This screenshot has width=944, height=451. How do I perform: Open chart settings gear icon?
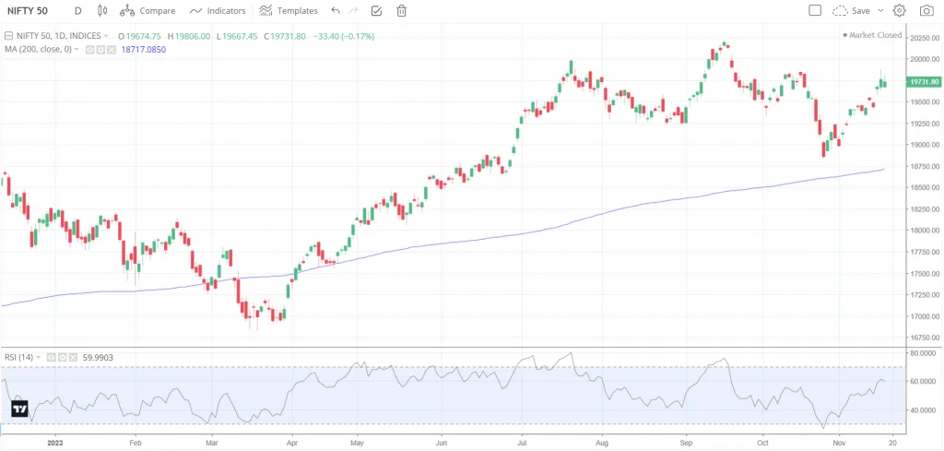tap(900, 10)
